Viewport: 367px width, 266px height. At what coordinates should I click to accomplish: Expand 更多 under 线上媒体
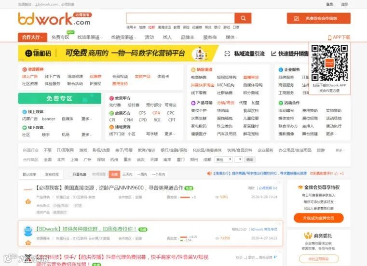pyautogui.click(x=86, y=119)
